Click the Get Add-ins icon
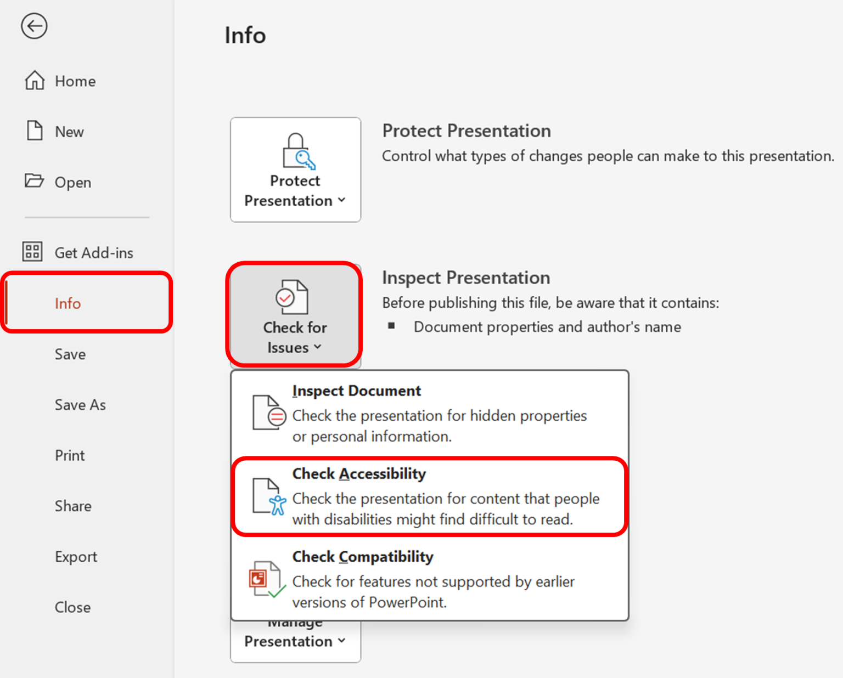This screenshot has width=843, height=678. coord(31,252)
